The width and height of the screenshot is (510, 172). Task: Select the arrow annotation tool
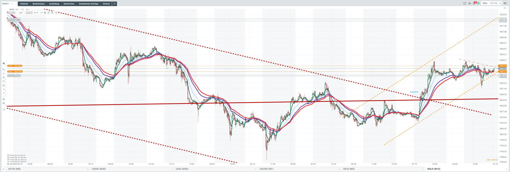(4, 89)
